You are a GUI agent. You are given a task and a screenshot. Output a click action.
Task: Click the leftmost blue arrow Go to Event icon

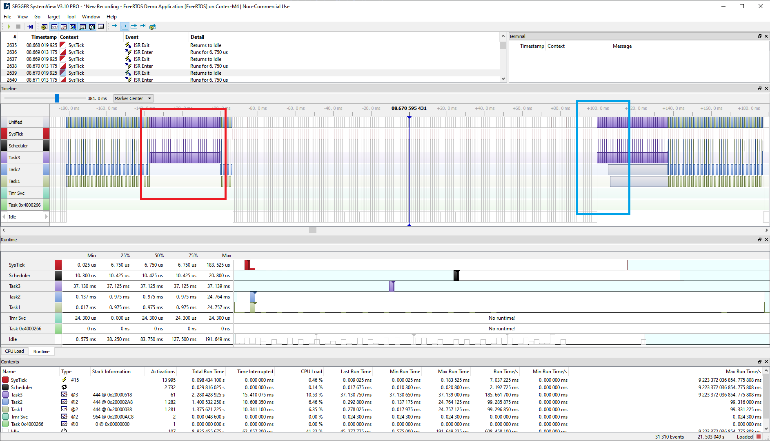click(115, 27)
